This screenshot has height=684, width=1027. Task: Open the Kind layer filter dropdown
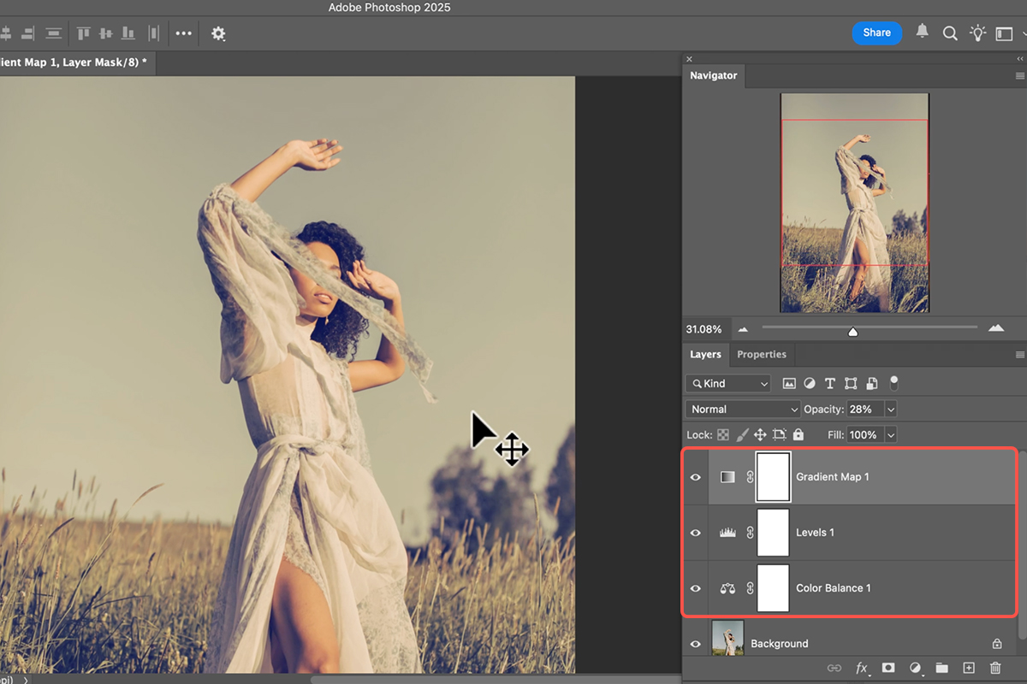click(728, 384)
